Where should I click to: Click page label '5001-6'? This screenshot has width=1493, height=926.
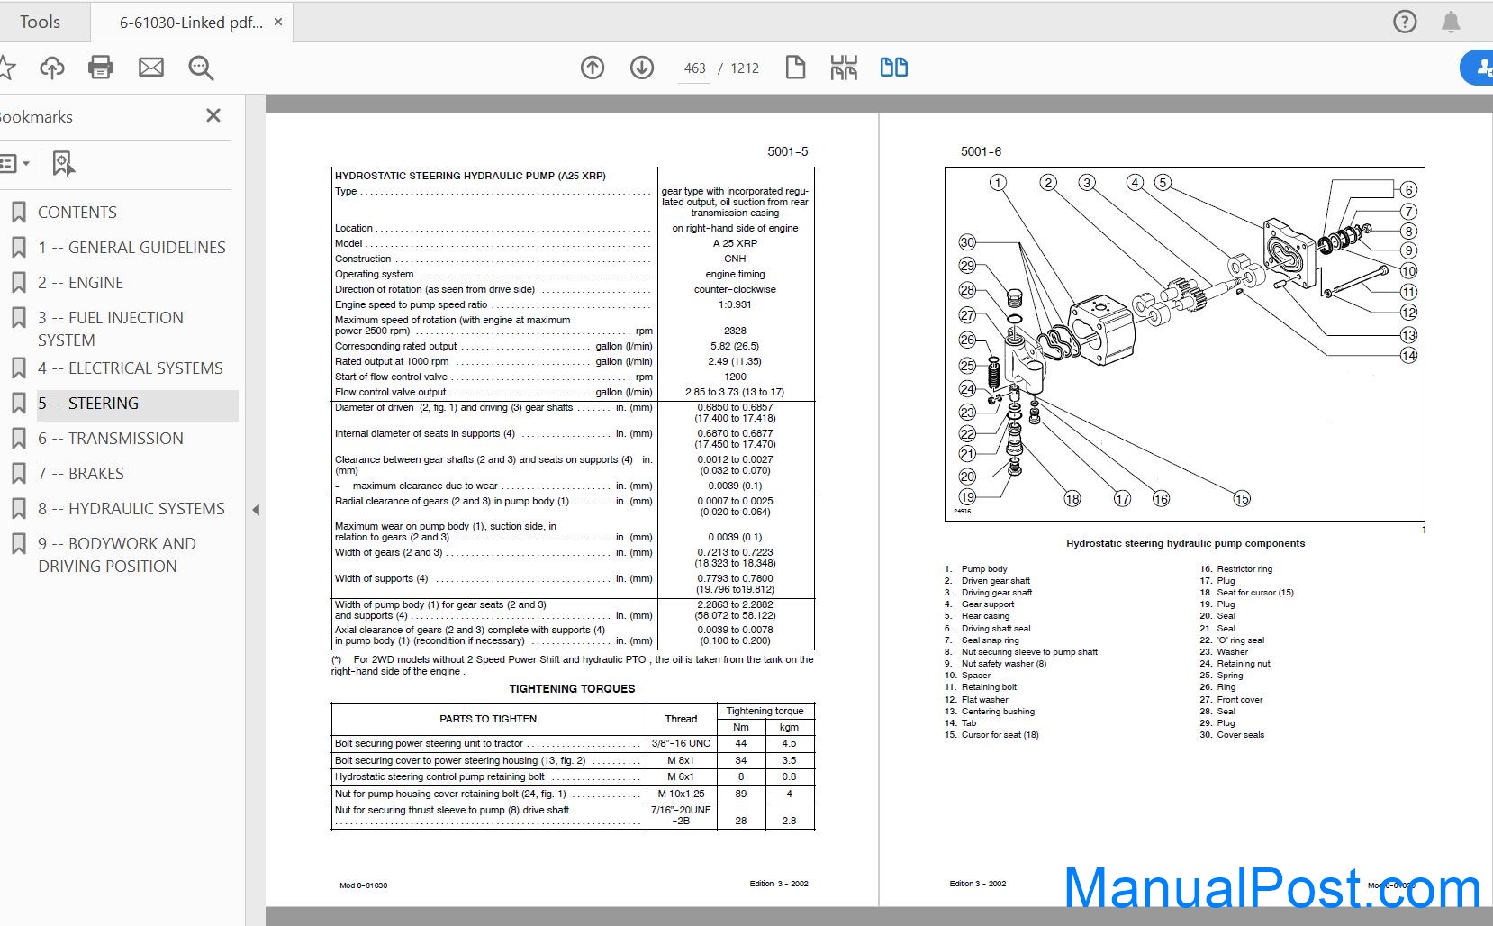click(981, 151)
